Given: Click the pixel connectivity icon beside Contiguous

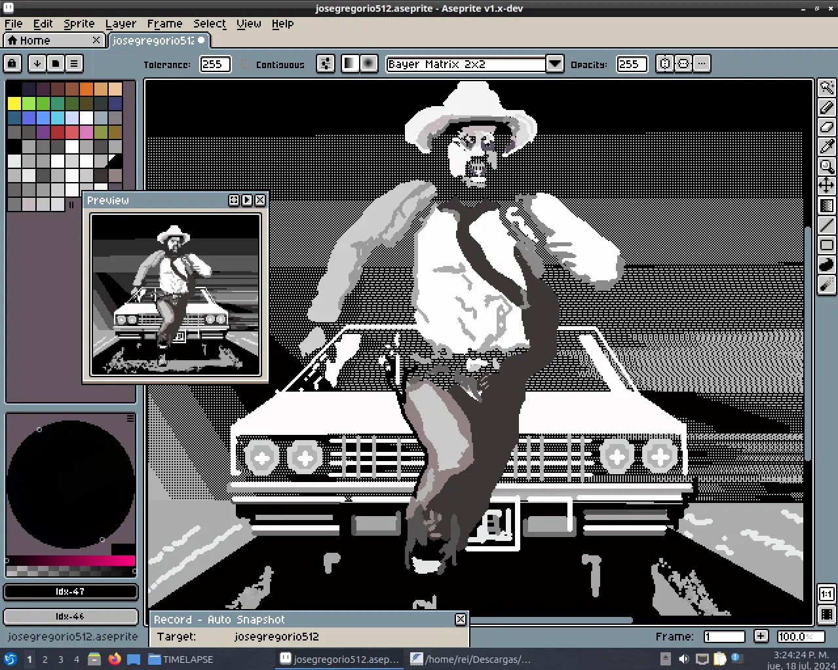Looking at the screenshot, I should point(326,64).
